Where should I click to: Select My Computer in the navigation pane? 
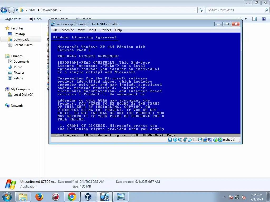[x=21, y=89]
